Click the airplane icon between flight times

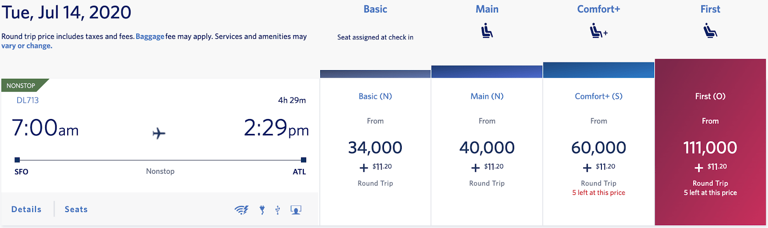159,133
